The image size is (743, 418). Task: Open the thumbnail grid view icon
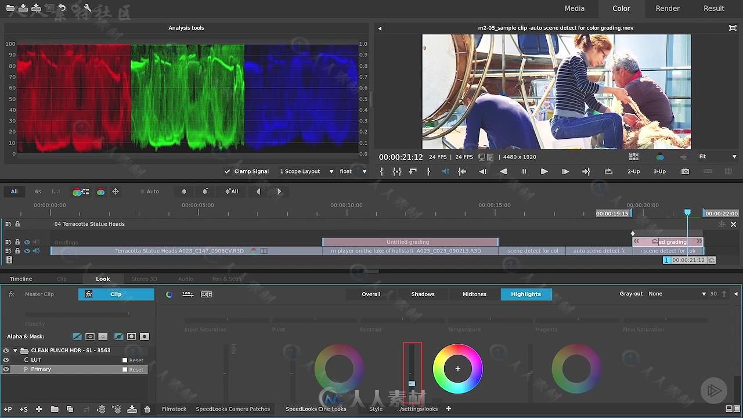point(634,157)
